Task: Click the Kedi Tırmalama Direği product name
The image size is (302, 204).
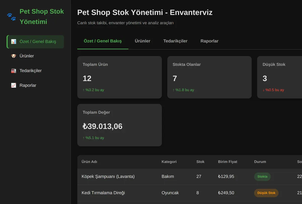Action: [x=103, y=193]
